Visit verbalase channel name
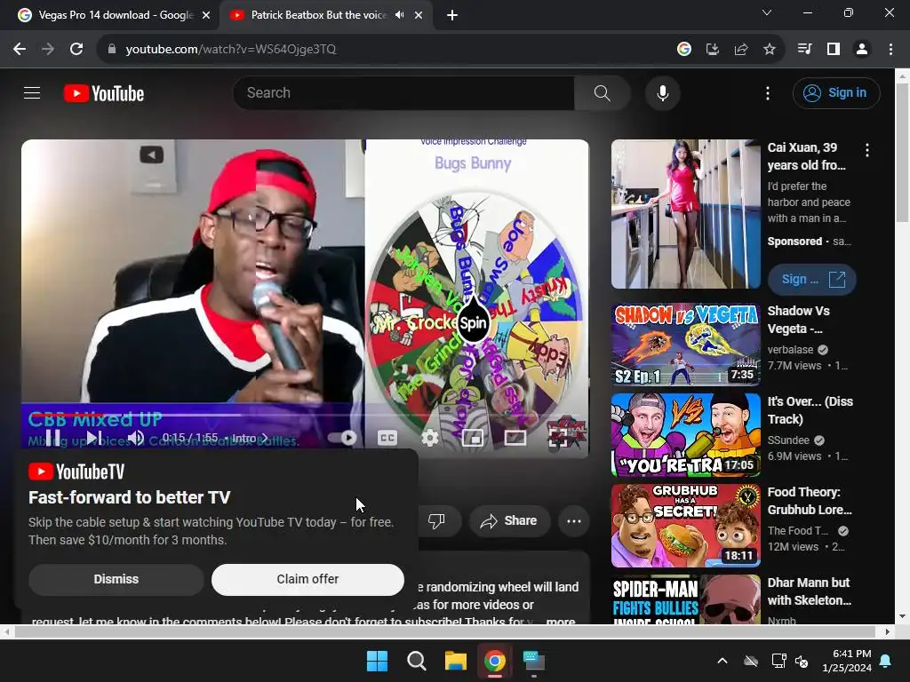 pos(790,350)
